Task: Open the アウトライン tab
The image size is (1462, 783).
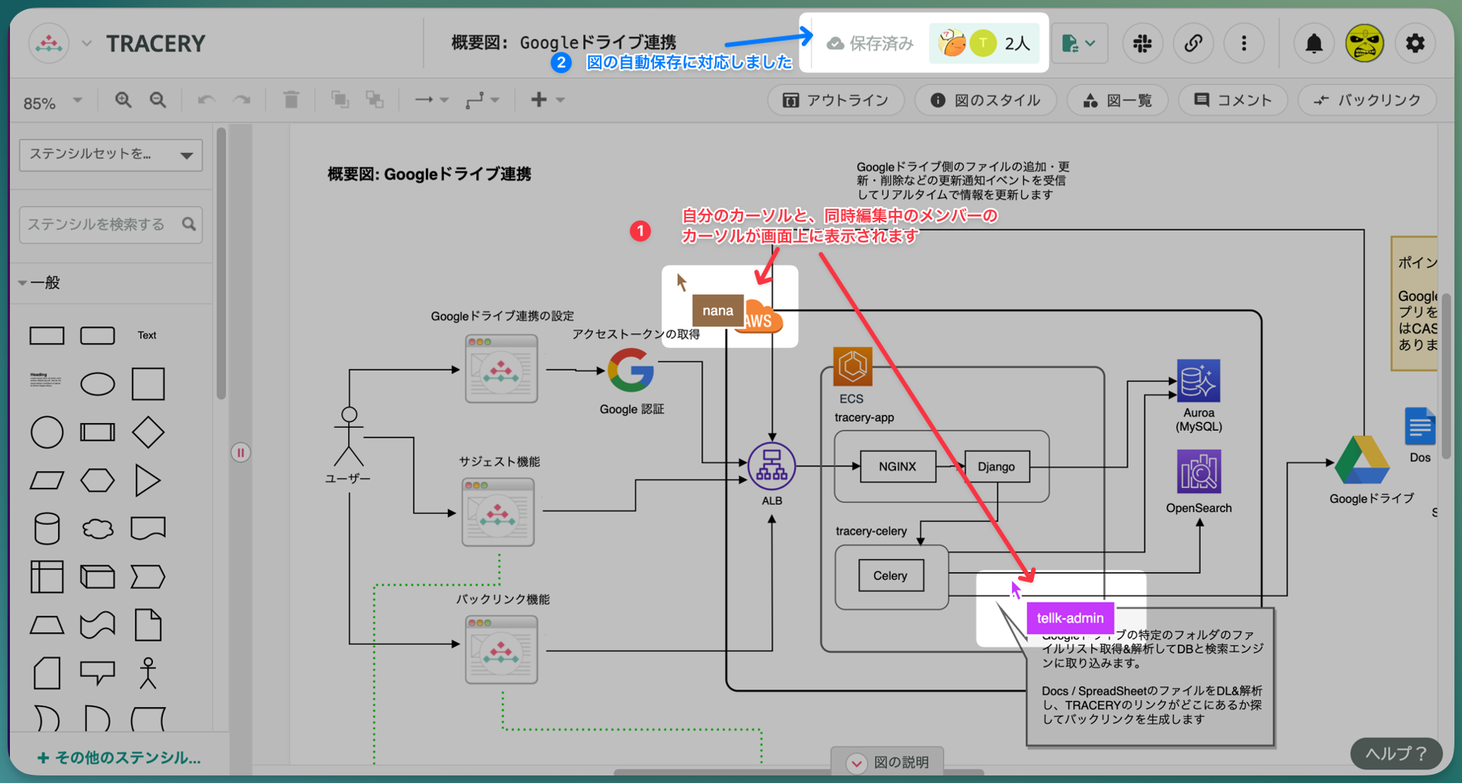Action: click(835, 100)
